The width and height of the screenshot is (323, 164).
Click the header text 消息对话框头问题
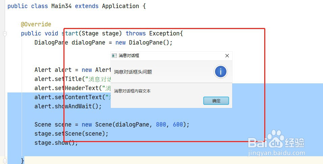tap(133, 72)
